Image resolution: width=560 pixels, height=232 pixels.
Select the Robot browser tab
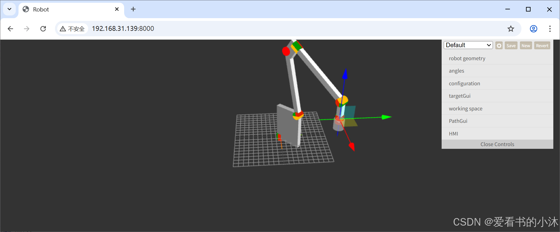point(71,9)
